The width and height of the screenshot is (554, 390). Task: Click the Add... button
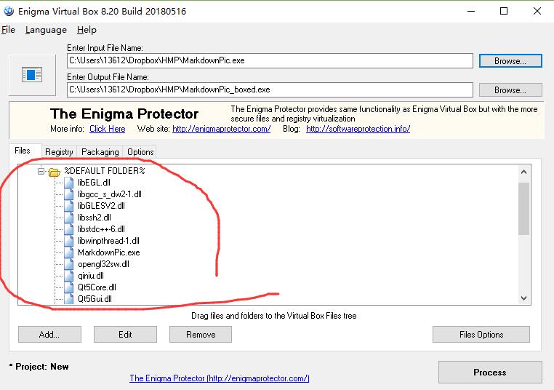[x=49, y=335]
